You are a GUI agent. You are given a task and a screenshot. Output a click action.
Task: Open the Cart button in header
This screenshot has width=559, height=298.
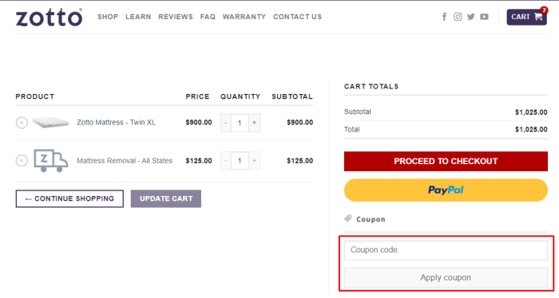tap(526, 17)
